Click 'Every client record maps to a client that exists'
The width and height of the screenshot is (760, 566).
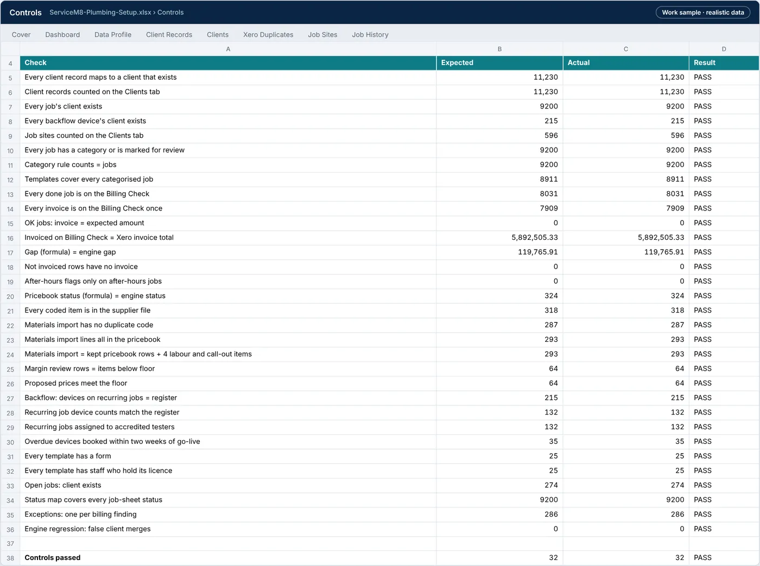click(x=228, y=78)
